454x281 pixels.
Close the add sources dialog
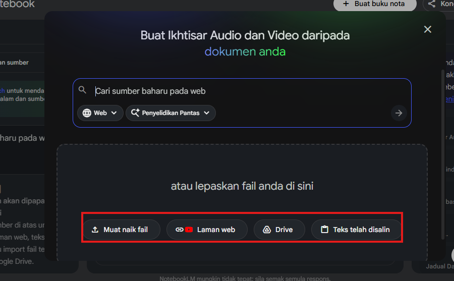pos(428,29)
